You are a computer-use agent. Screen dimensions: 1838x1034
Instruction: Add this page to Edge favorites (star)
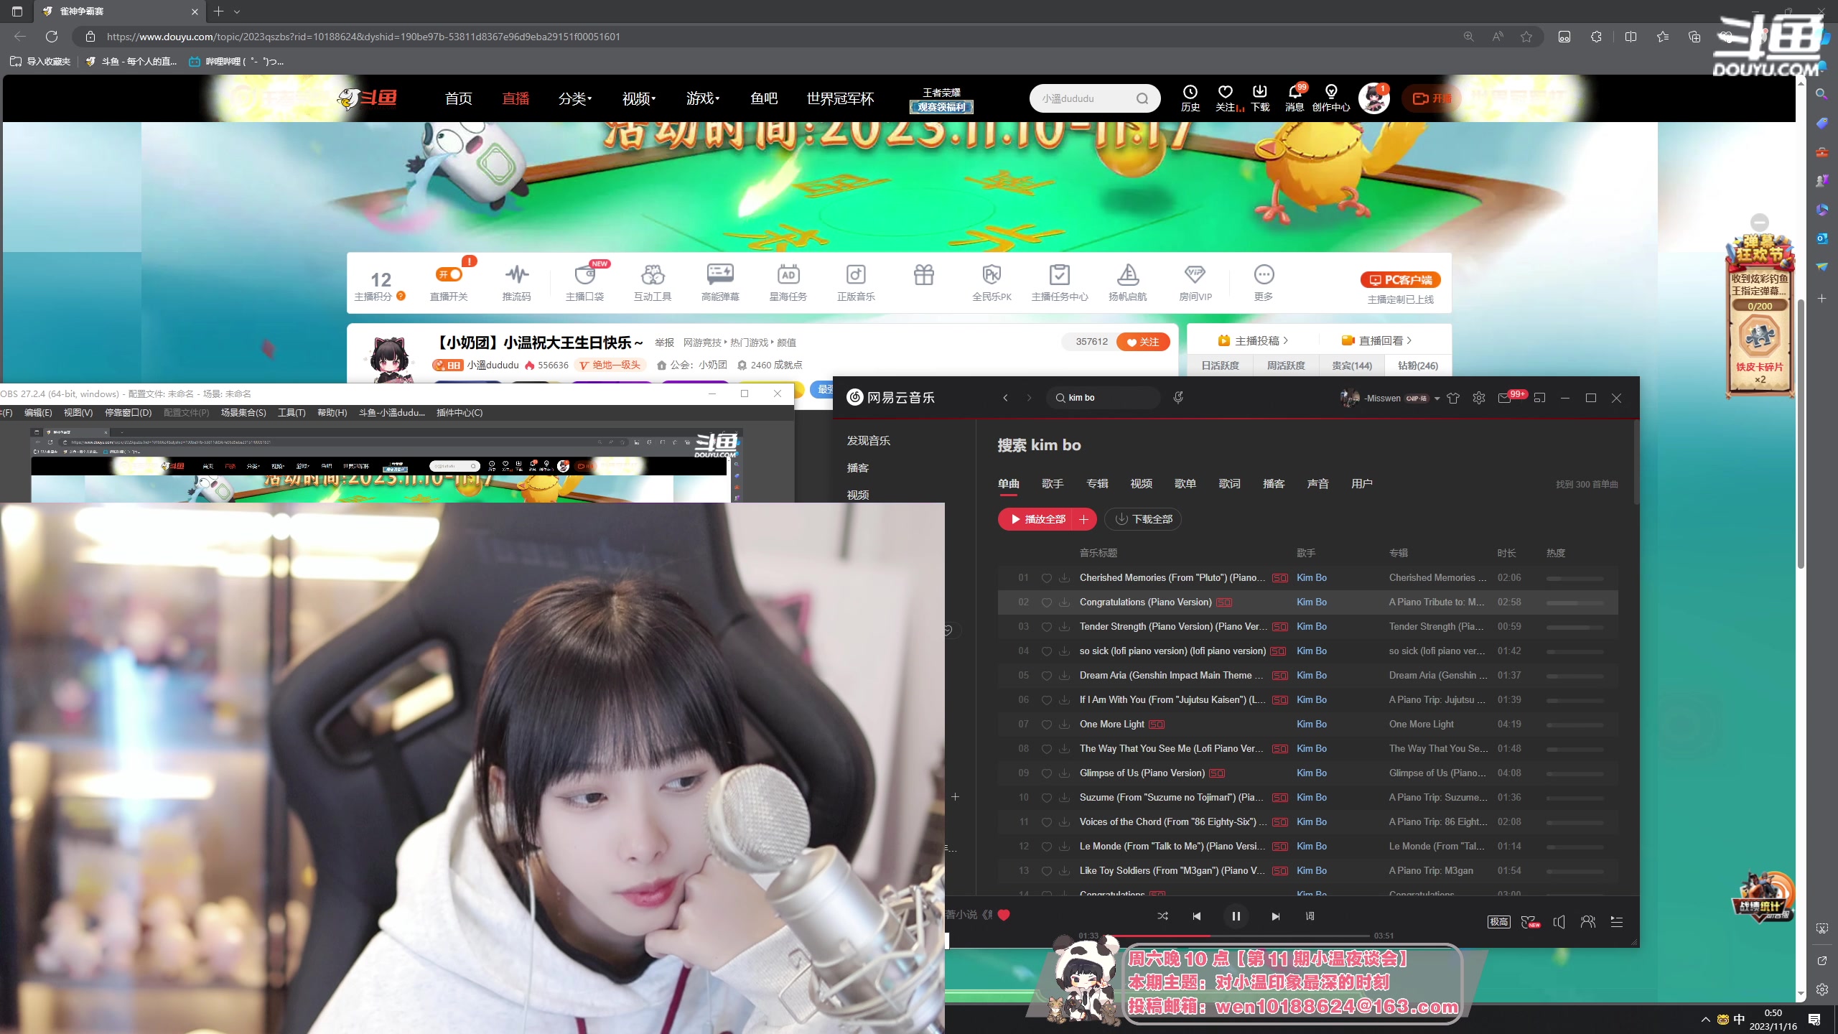click(1526, 37)
